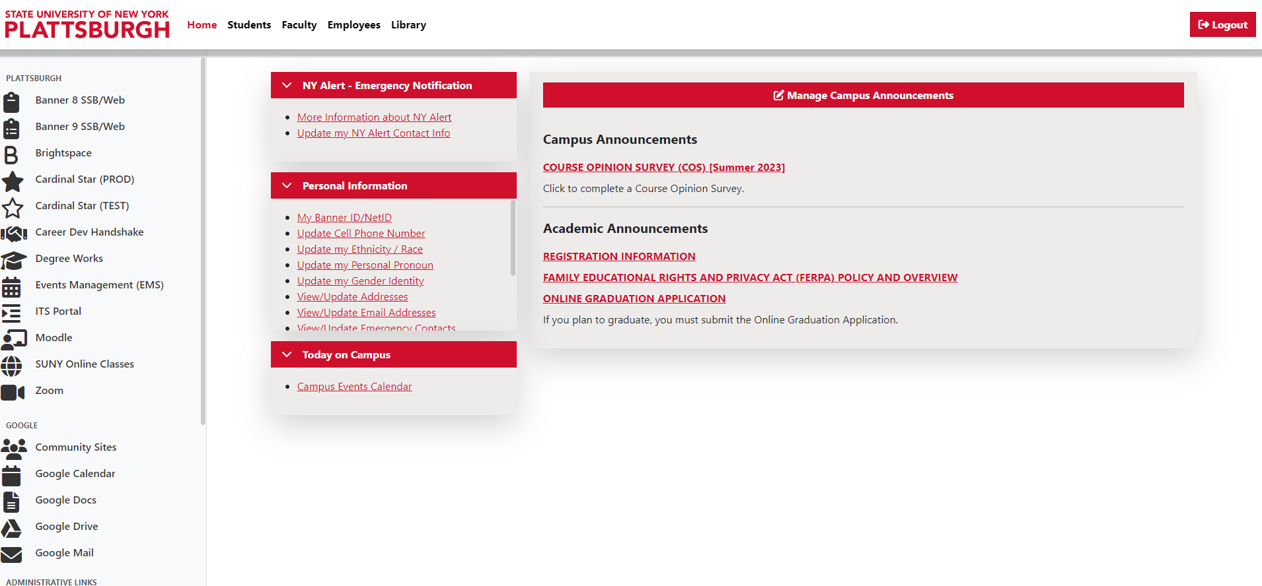1262x586 pixels.
Task: Click the calendar icon for Events Management (EMS)
Action: [x=11, y=287]
